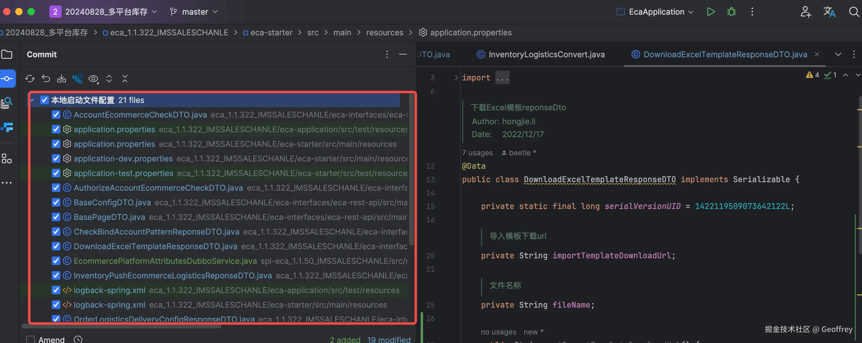Uncheck the 本地启动文件配置 changelist checkbox

(x=44, y=100)
